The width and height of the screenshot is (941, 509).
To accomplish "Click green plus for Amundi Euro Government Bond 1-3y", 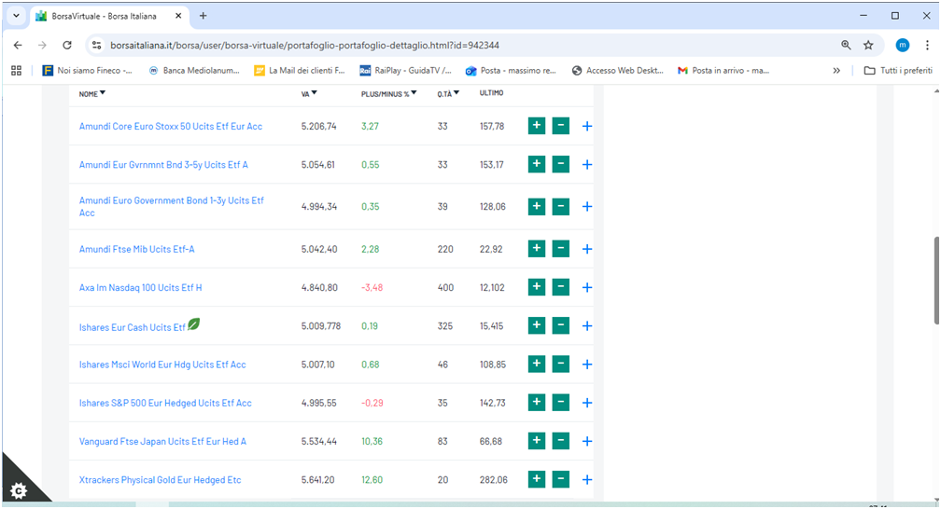I will 537,206.
